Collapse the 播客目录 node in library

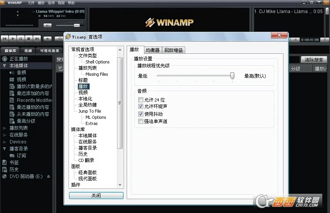pos(4,149)
